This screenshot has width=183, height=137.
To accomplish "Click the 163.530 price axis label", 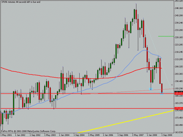I will pyautogui.click(x=179, y=132).
